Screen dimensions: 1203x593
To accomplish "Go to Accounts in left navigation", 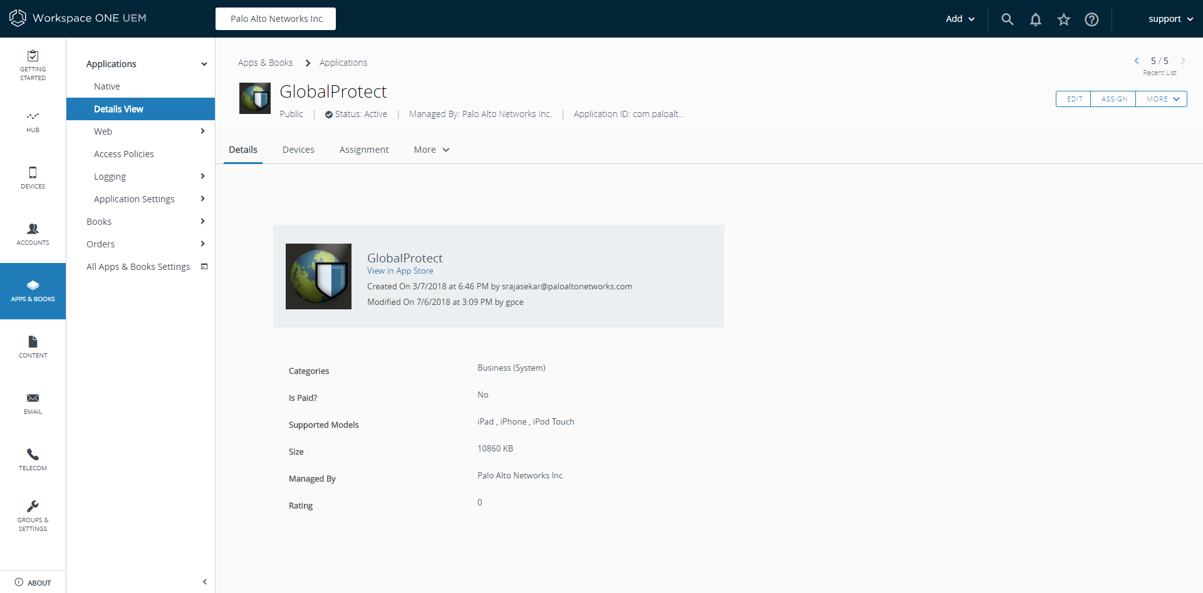I will point(33,234).
